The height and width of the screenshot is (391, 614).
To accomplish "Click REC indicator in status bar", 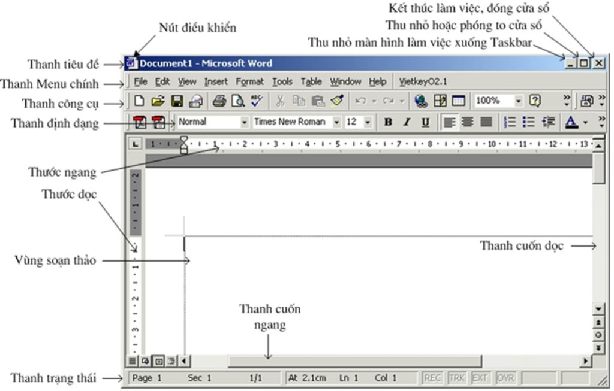I will [x=432, y=378].
